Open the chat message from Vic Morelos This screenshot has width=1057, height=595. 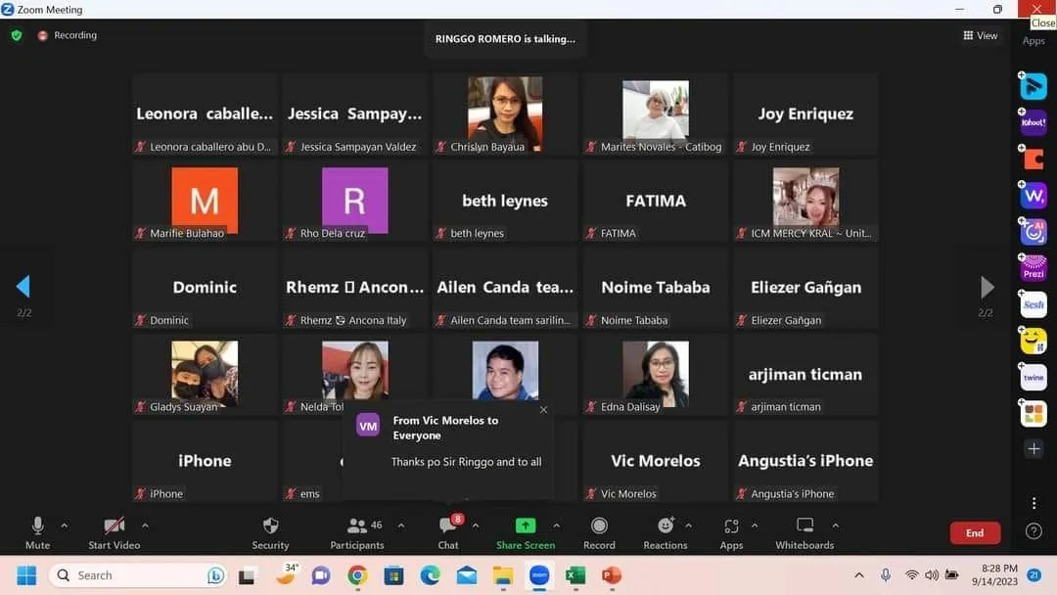(x=448, y=452)
